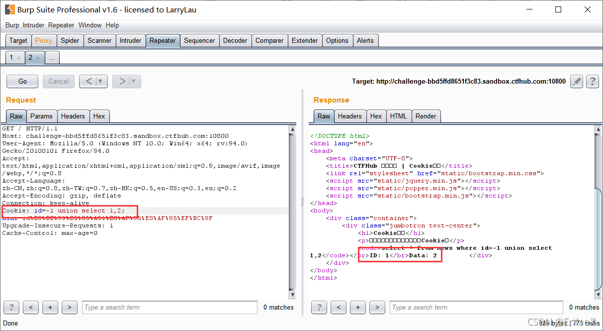
Task: Switch to the Comparer tab
Action: (269, 40)
